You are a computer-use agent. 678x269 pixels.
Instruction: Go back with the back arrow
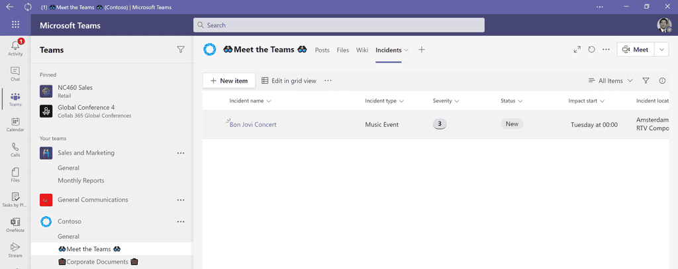(9, 7)
